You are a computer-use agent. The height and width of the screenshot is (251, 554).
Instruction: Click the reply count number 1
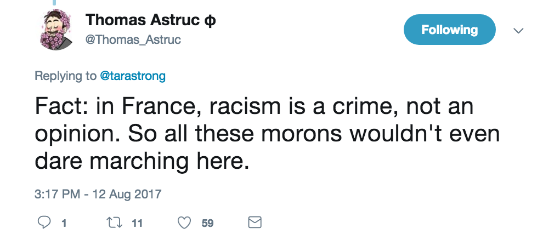[64, 223]
